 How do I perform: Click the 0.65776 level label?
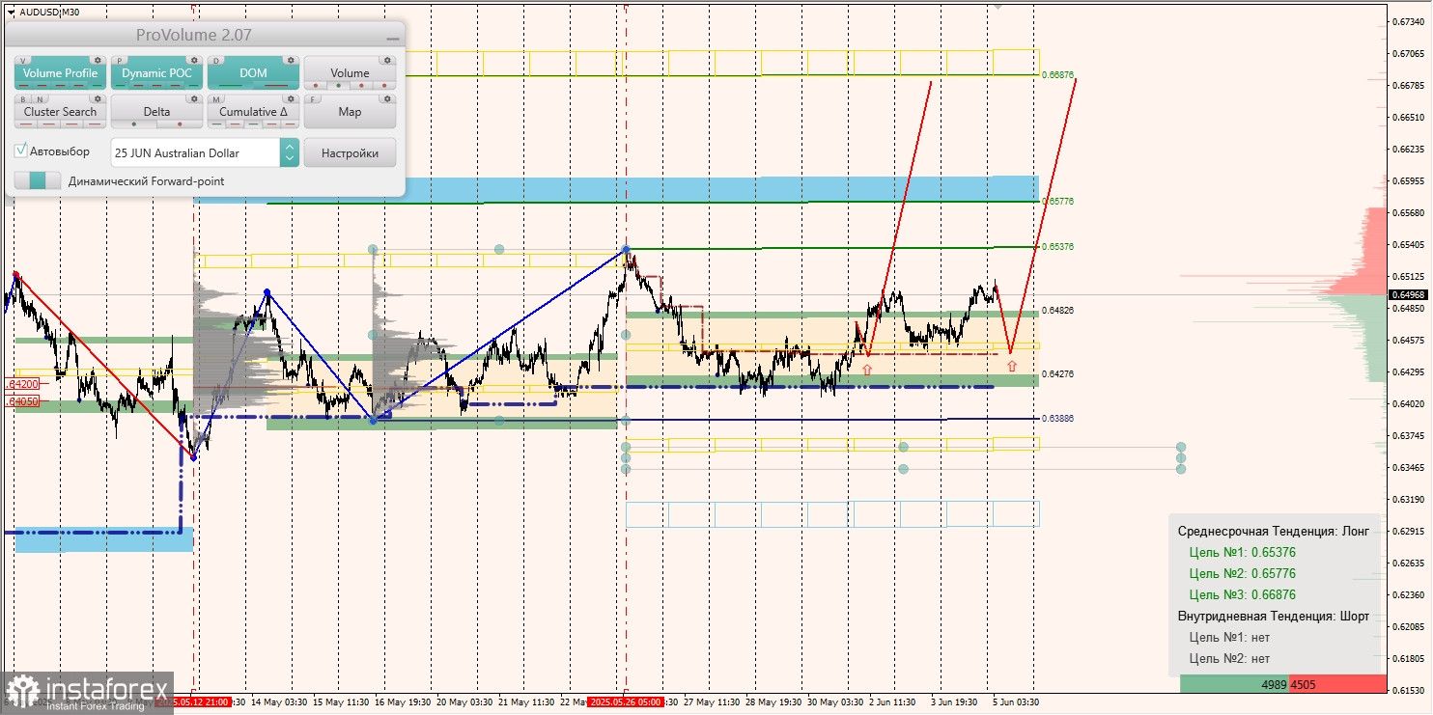1058,202
